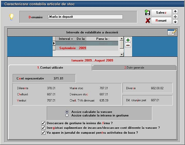185x145 pixels.
Task: Switch to 1.Conturi utilizate tab
Action: pos(50,68)
